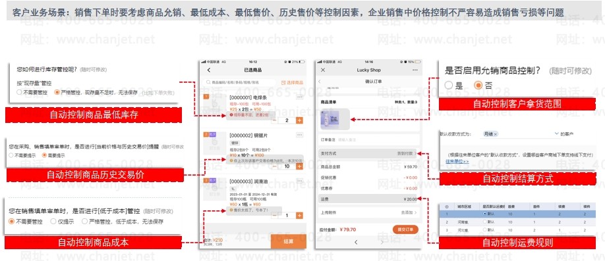Open the 往来单位>> link
Screen dimensions: 605x261
tap(457, 161)
